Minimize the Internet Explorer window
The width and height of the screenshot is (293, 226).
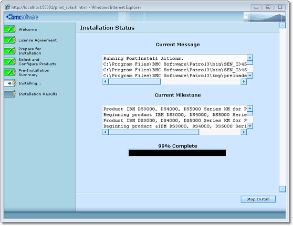click(x=256, y=7)
